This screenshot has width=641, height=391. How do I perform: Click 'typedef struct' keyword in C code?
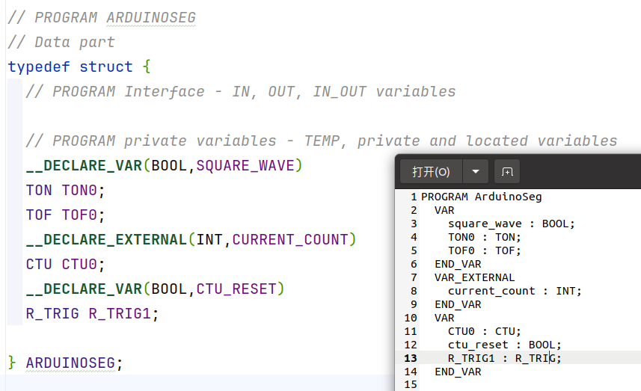click(70, 67)
